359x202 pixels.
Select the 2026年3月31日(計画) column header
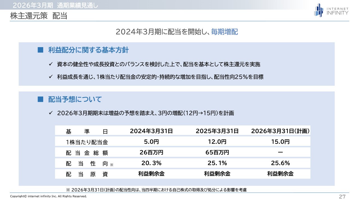[280, 131]
